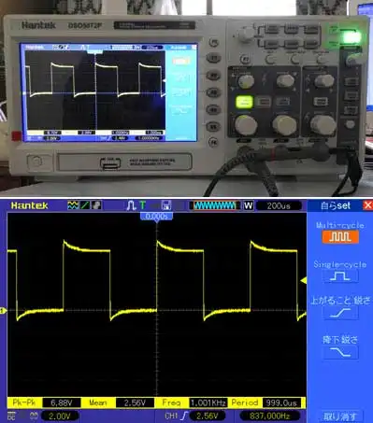Click the white pulse trigger icon in top bar

131,205
